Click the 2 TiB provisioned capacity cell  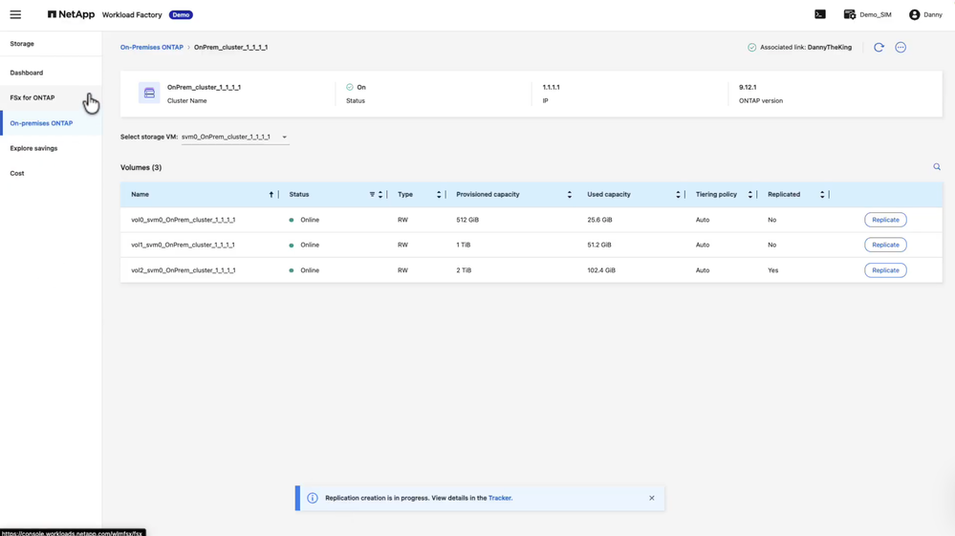[464, 270]
